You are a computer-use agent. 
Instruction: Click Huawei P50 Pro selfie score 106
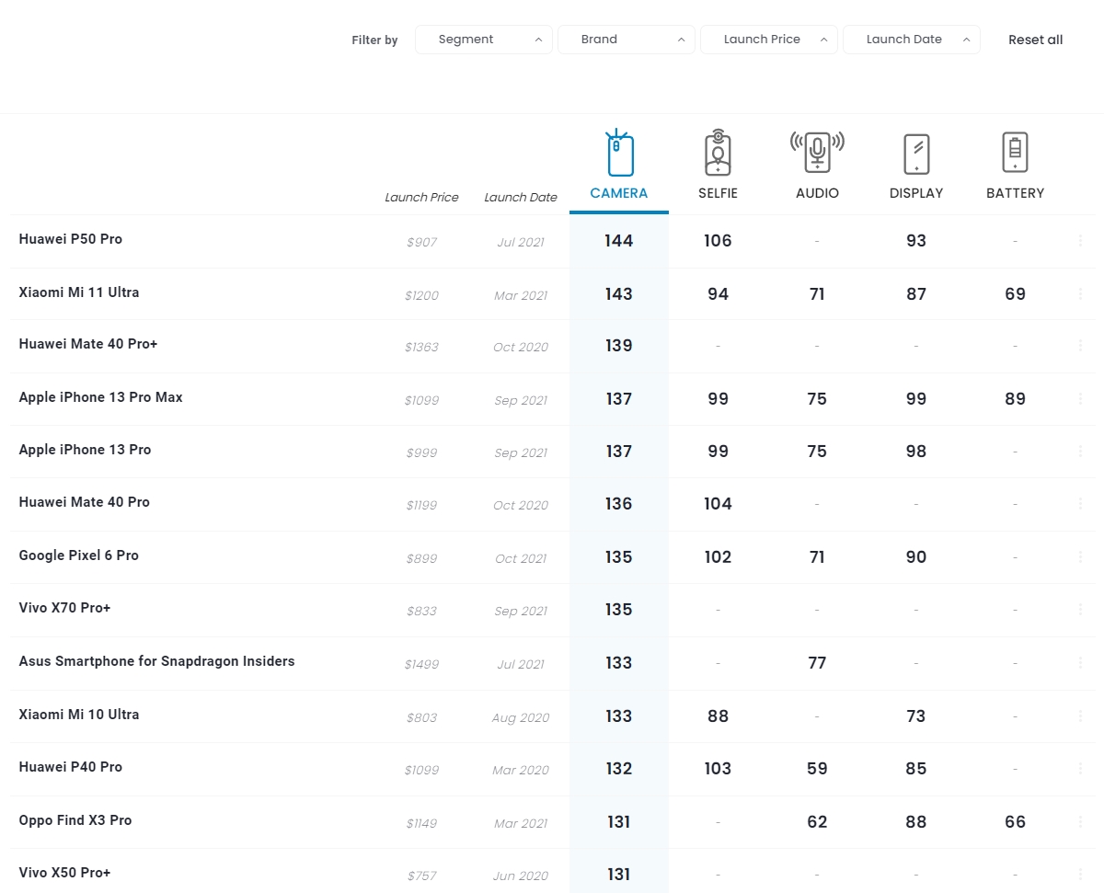point(718,241)
